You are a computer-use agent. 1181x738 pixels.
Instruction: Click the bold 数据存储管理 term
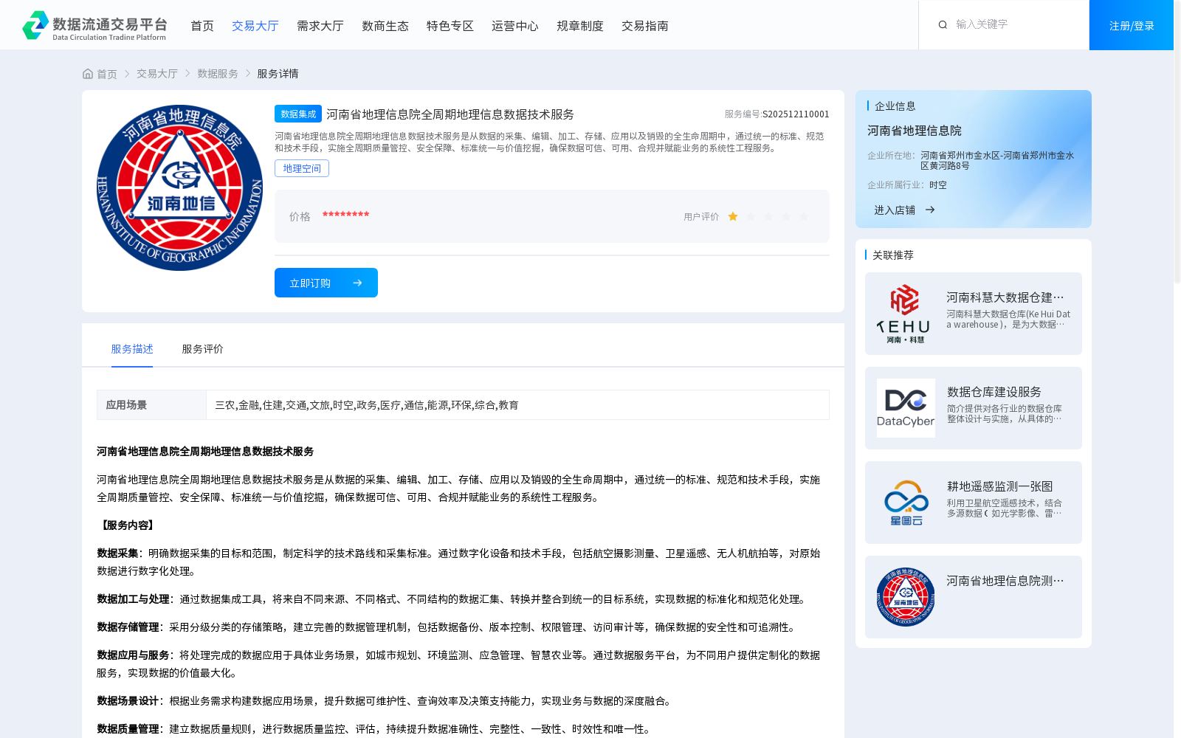point(128,627)
